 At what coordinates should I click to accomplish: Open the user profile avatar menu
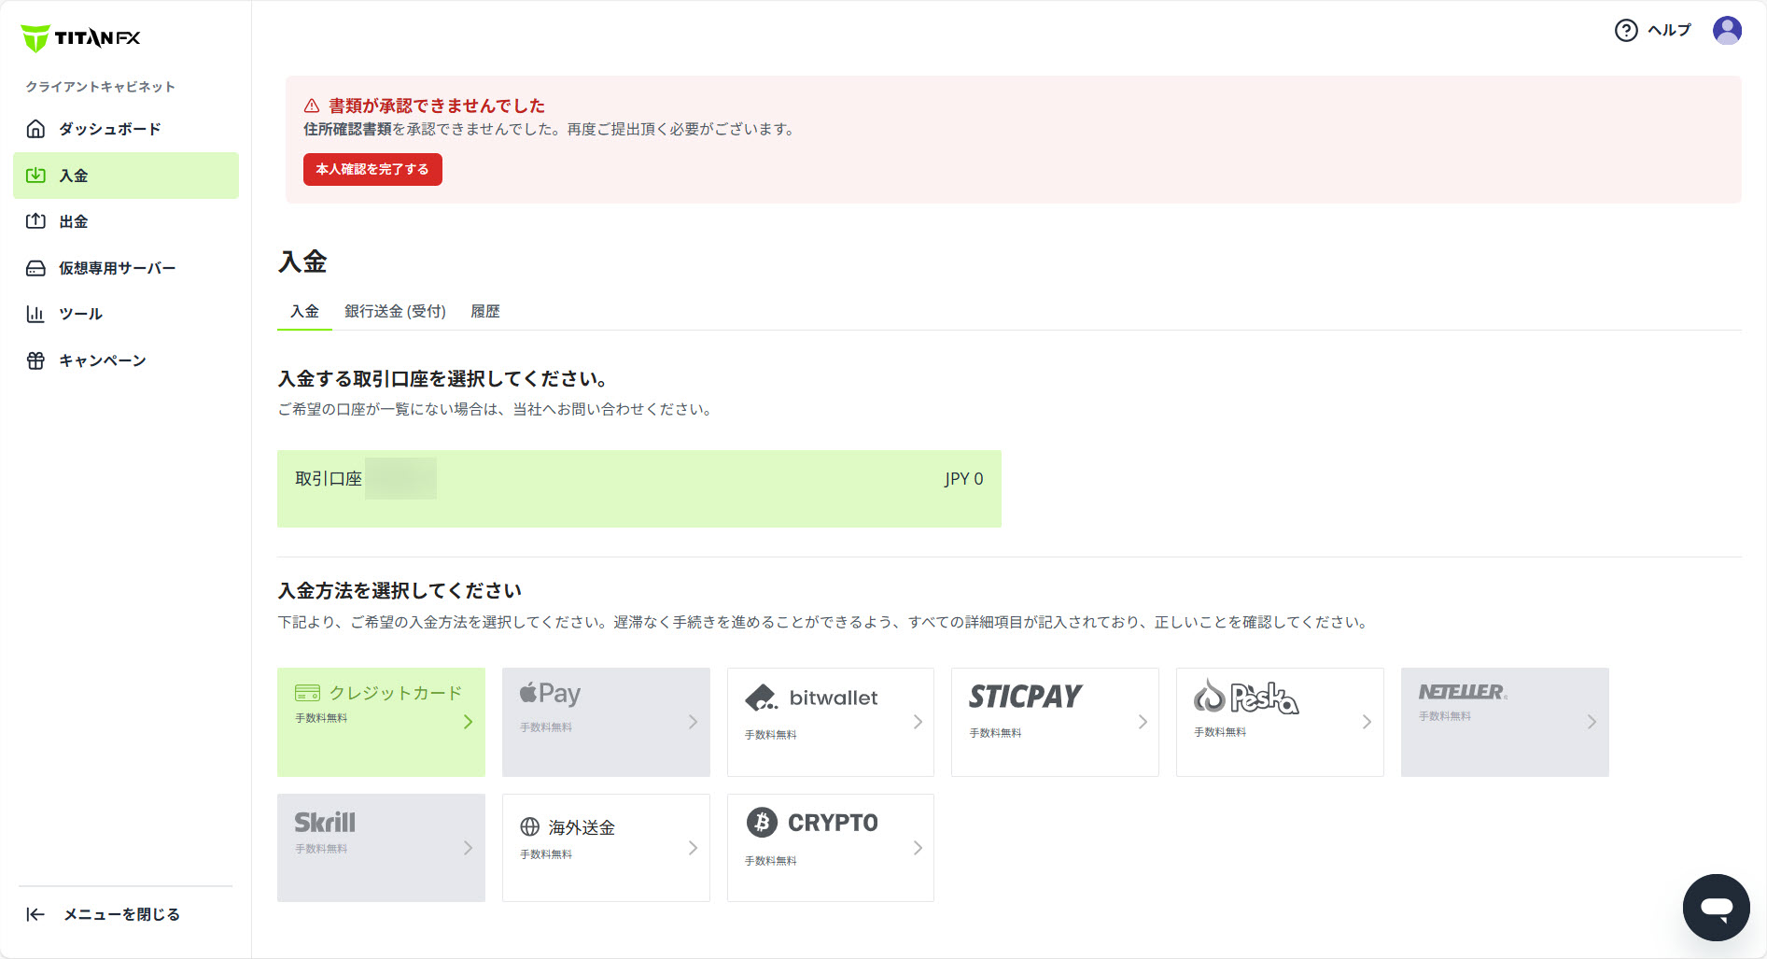[1727, 31]
